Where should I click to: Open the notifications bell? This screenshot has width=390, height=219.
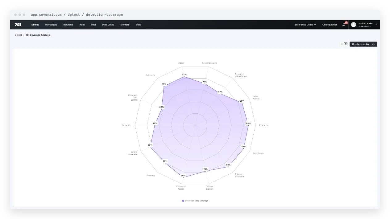pyautogui.click(x=344, y=25)
